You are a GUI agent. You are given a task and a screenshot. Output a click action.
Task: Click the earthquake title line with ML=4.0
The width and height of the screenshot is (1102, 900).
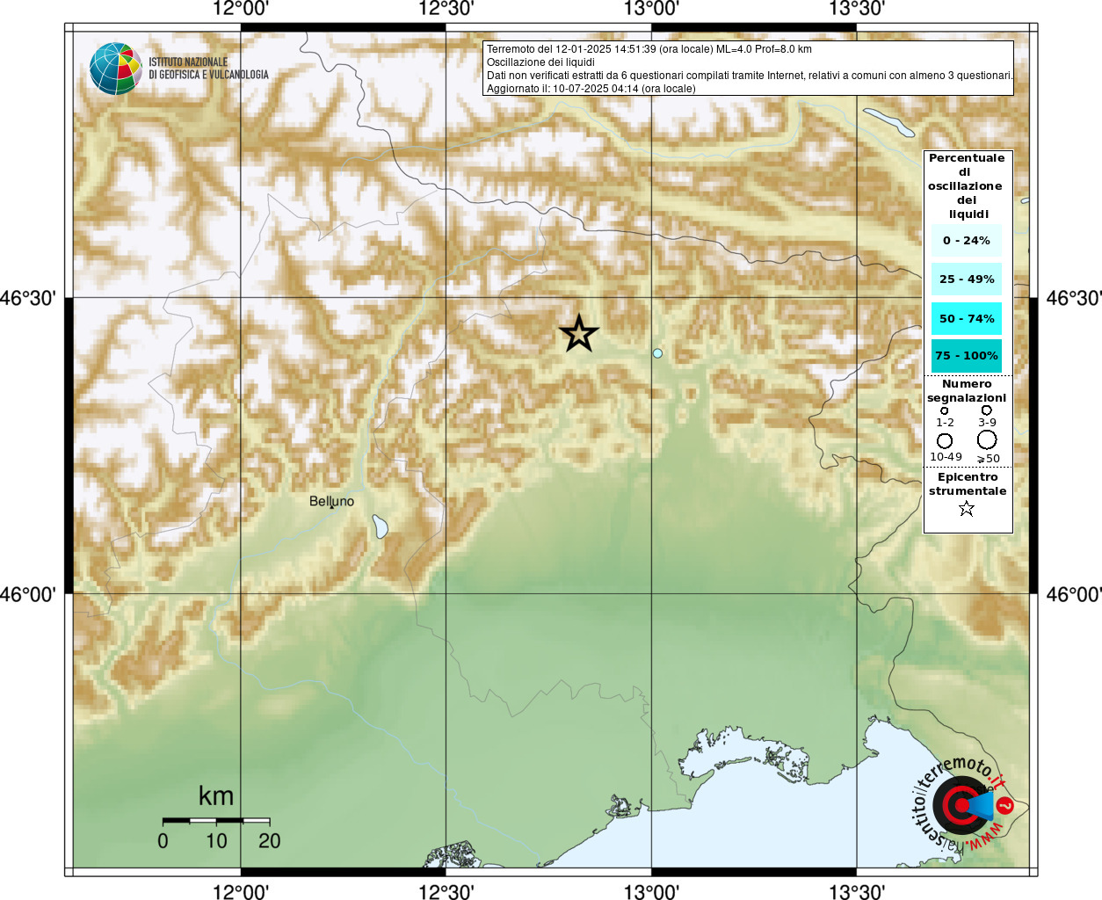click(649, 49)
